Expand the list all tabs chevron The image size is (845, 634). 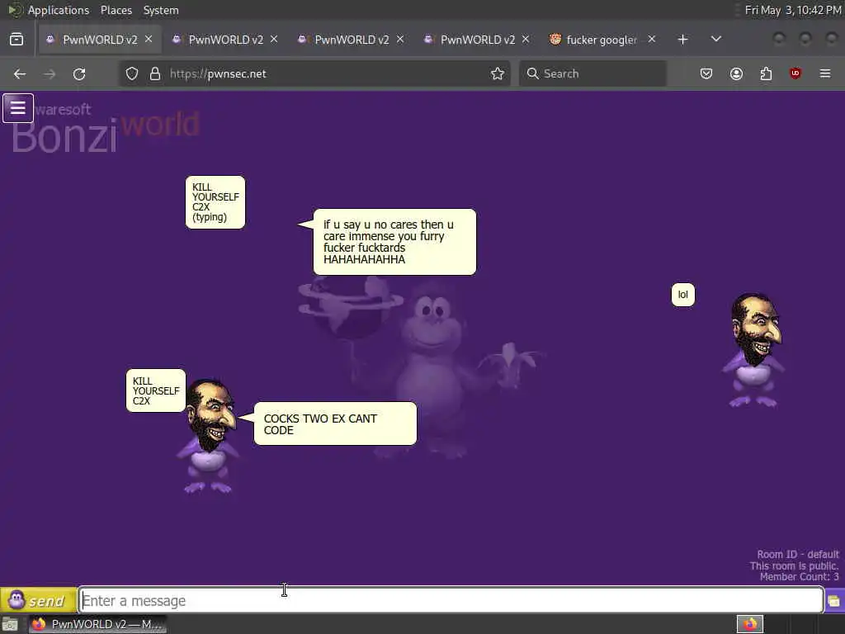click(716, 40)
